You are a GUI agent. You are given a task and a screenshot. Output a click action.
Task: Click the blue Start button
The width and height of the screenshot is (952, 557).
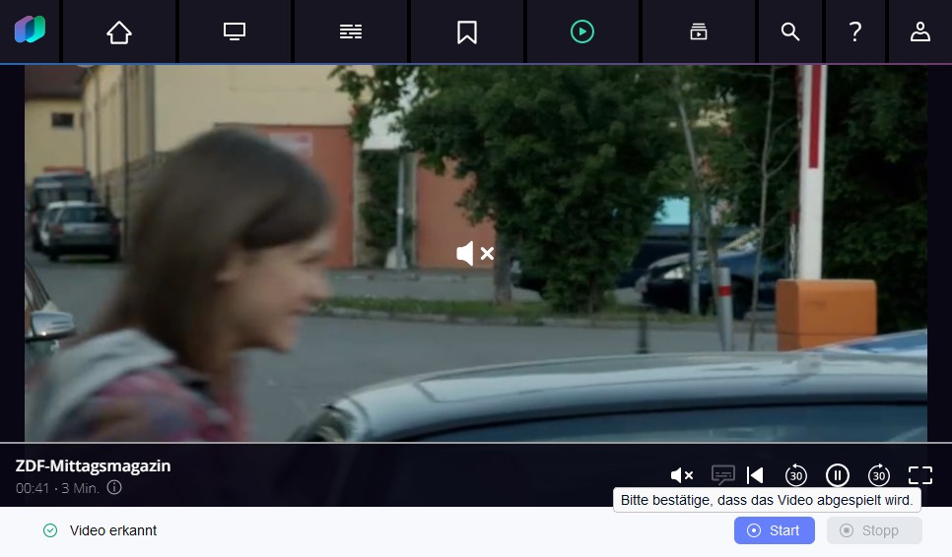point(774,530)
